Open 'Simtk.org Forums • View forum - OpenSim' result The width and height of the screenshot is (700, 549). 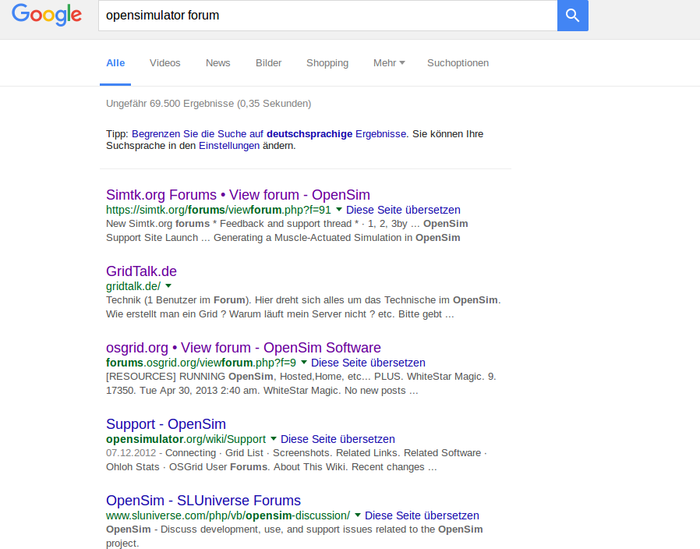click(238, 195)
